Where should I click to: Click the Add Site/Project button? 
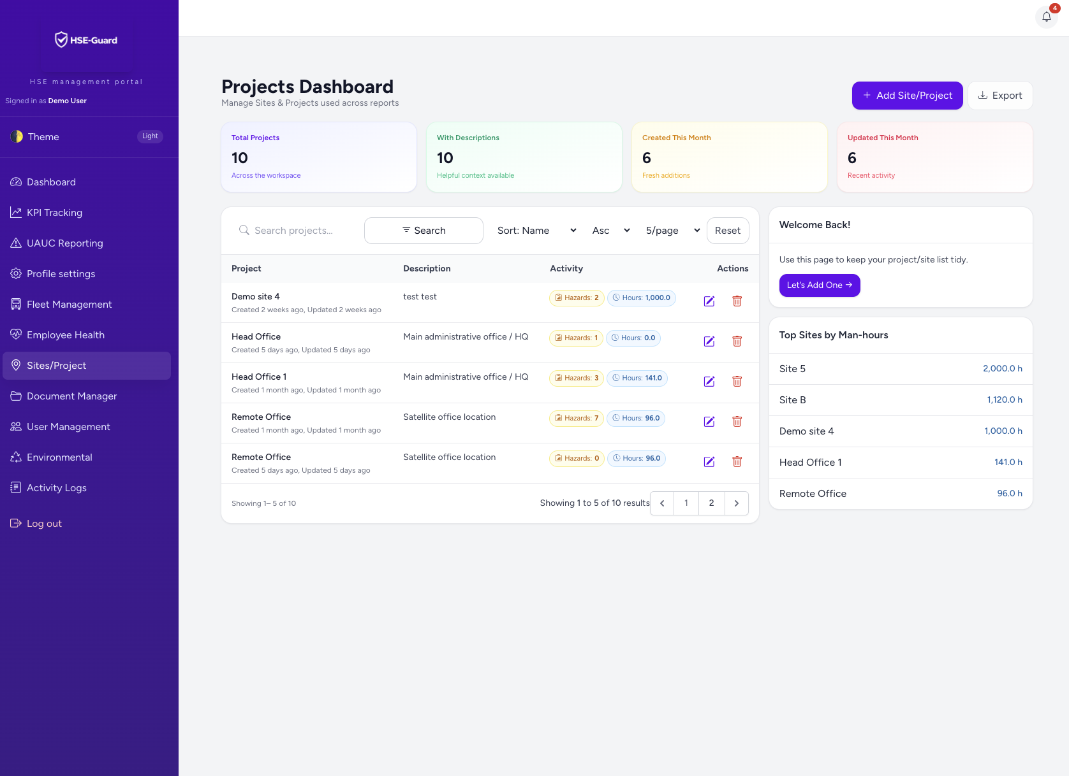[x=907, y=96]
